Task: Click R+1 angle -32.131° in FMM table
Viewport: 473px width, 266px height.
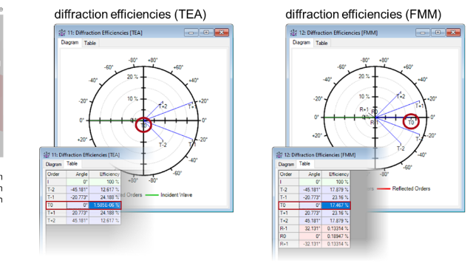Action: click(310, 244)
